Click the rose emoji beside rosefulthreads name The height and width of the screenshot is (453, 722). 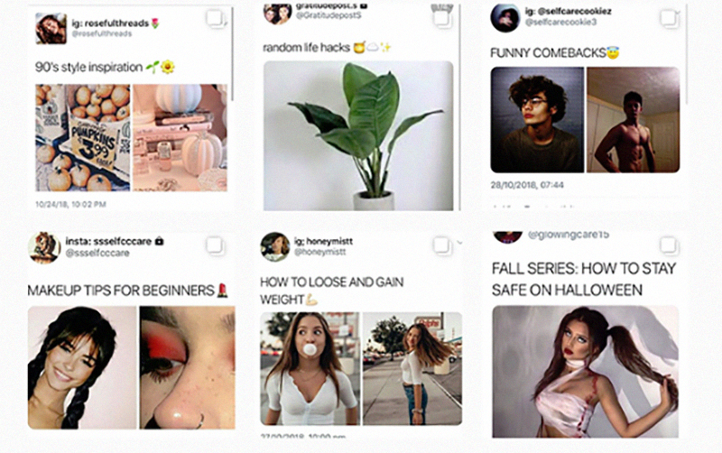155,23
